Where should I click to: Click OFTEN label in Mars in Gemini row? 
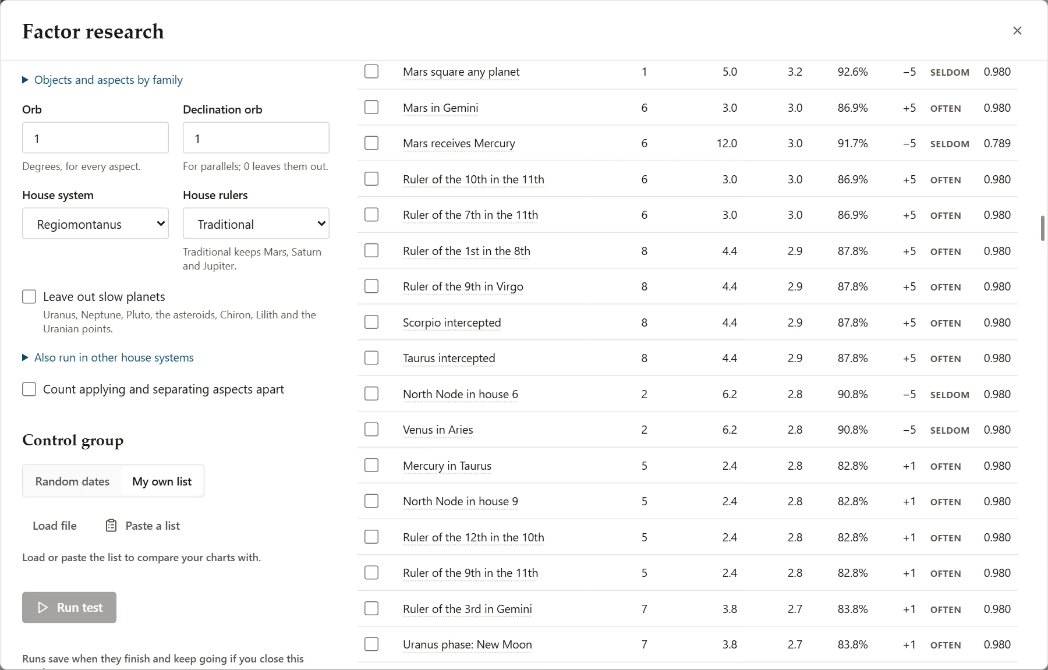946,108
